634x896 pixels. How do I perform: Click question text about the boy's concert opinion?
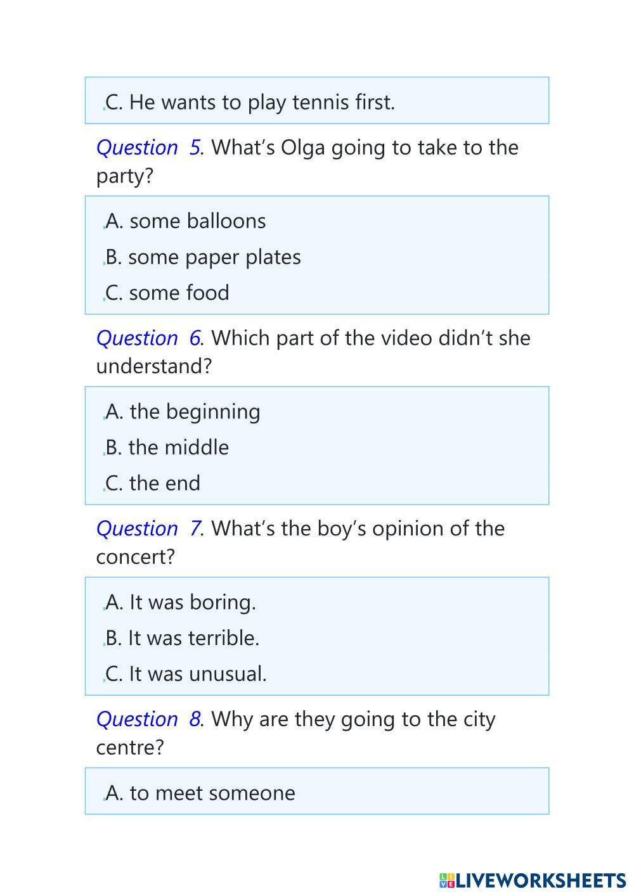click(x=358, y=528)
